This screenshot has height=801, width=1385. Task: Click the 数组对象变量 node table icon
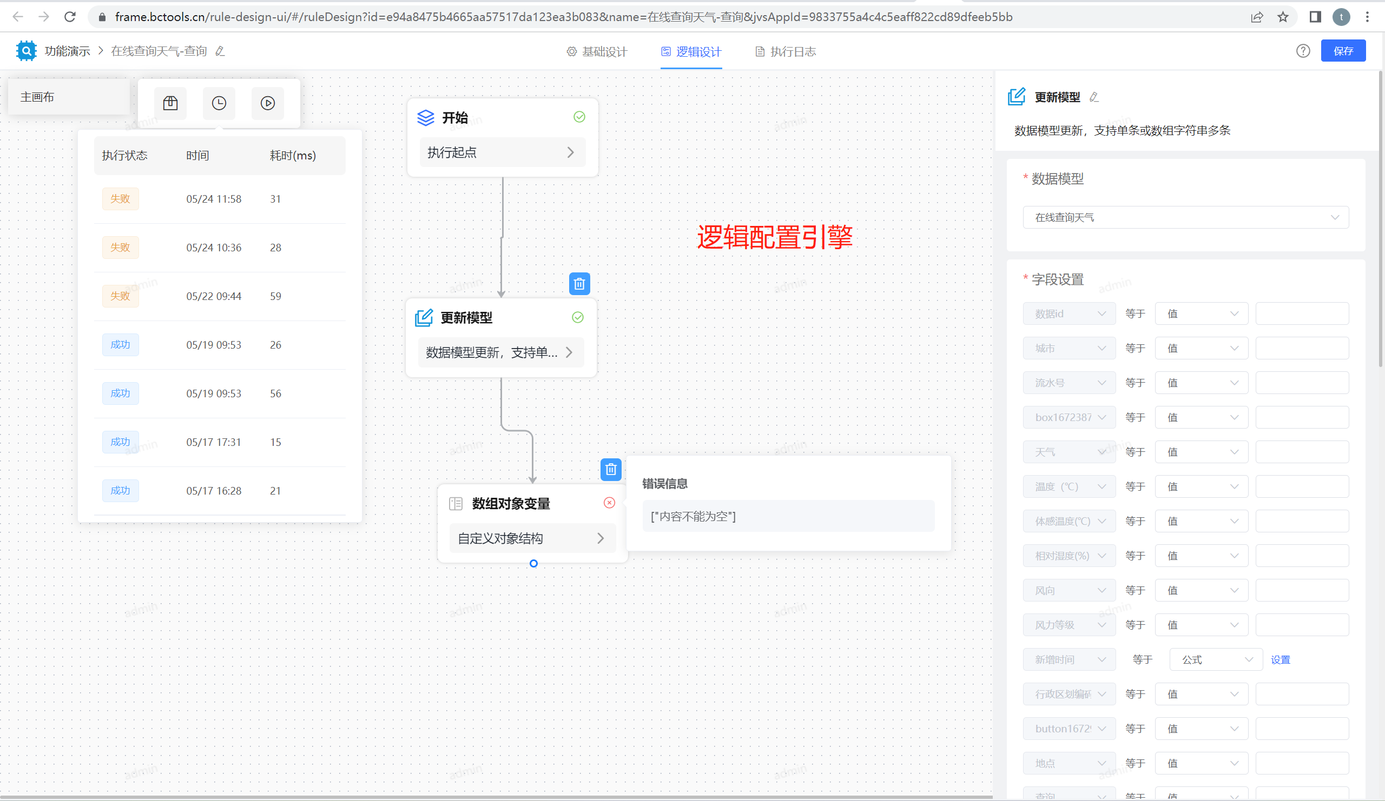coord(456,503)
